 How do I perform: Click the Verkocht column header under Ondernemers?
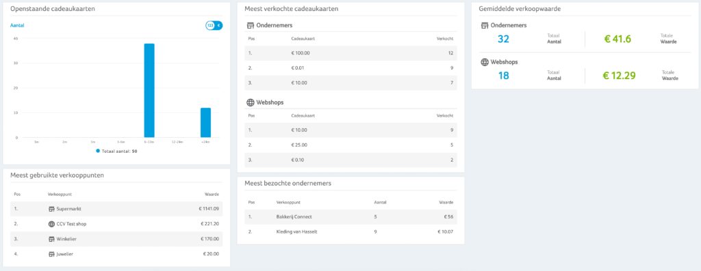coord(445,38)
